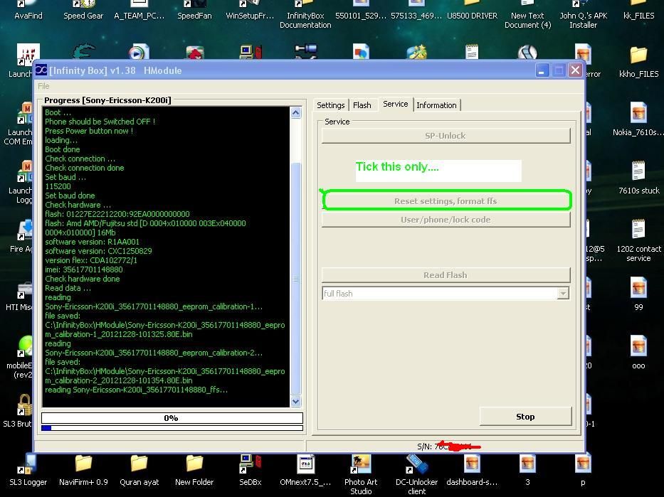Screen dimensions: 664x497
Task: Open InfinityBox Documentation desktop shortcut
Action: pyautogui.click(x=305, y=15)
